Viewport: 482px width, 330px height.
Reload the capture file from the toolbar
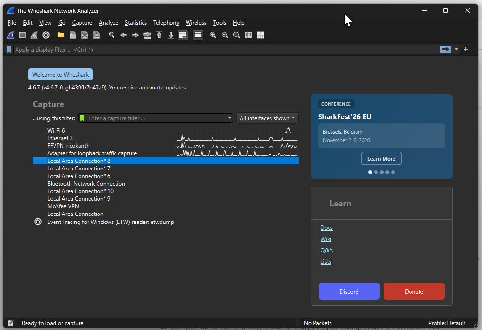[x=97, y=35]
